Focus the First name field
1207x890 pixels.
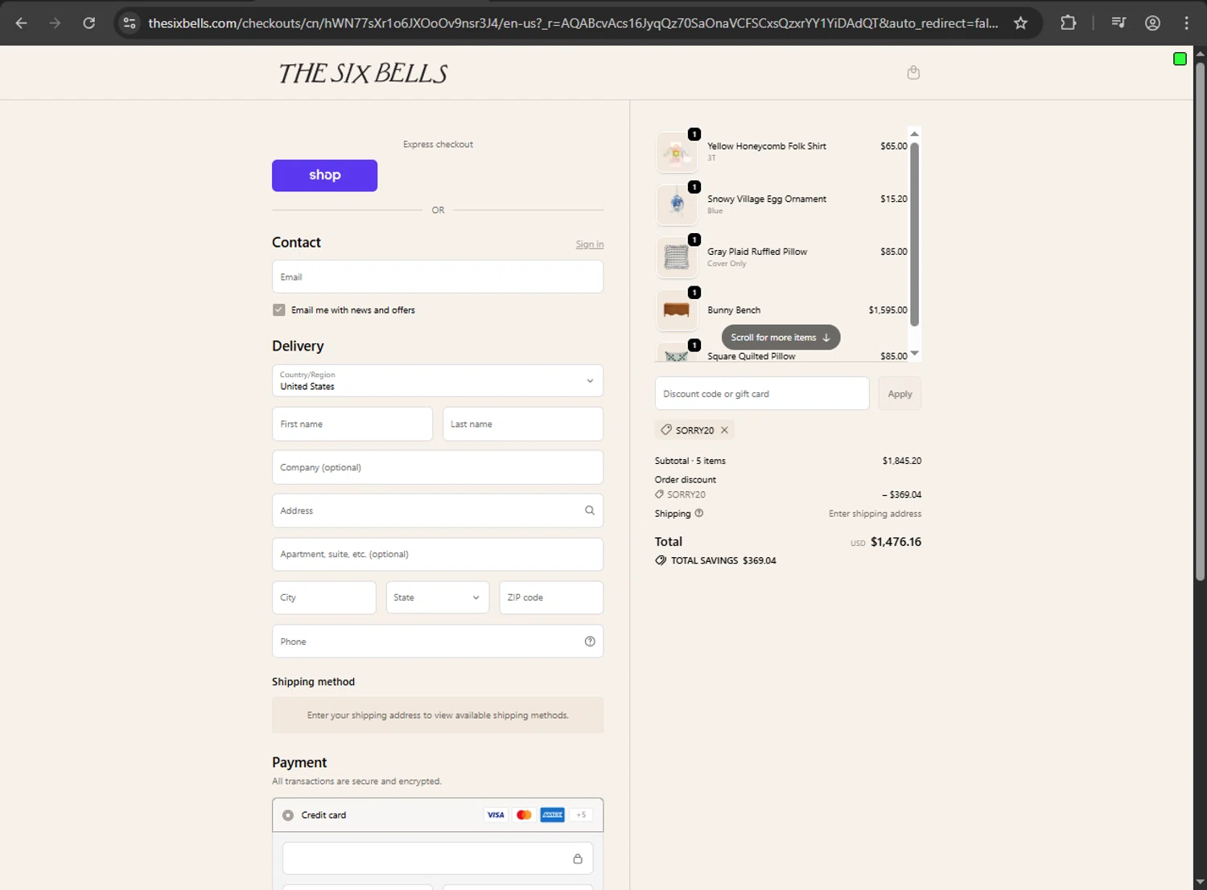pyautogui.click(x=352, y=424)
